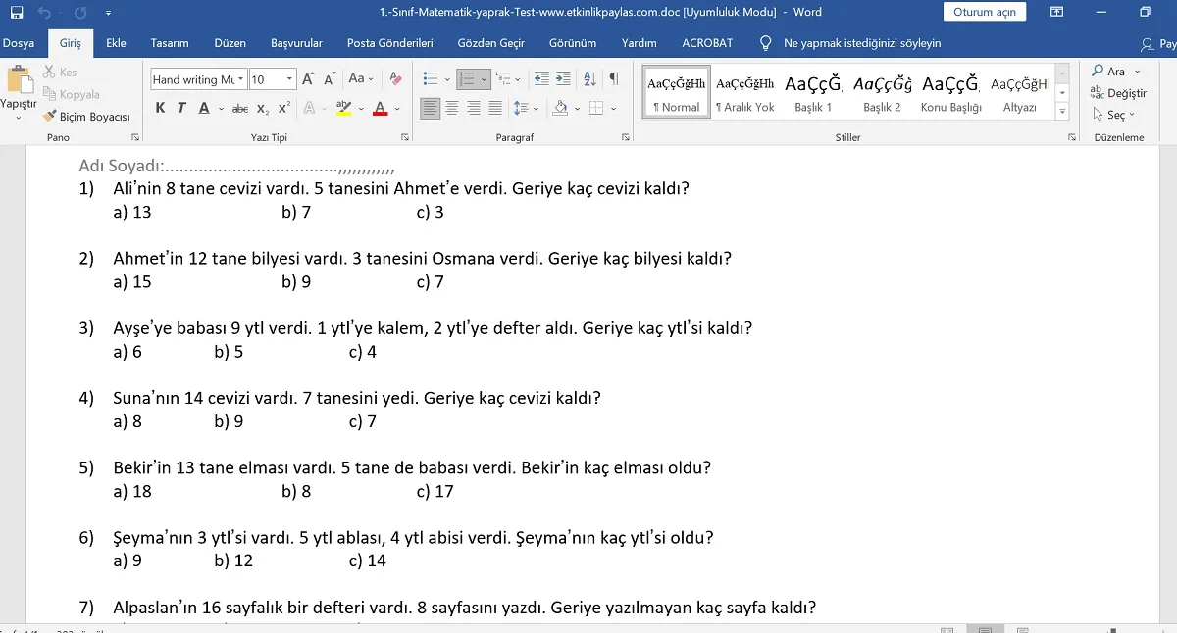The height and width of the screenshot is (633, 1177).
Task: Increase paragraph indent
Action: tap(563, 79)
